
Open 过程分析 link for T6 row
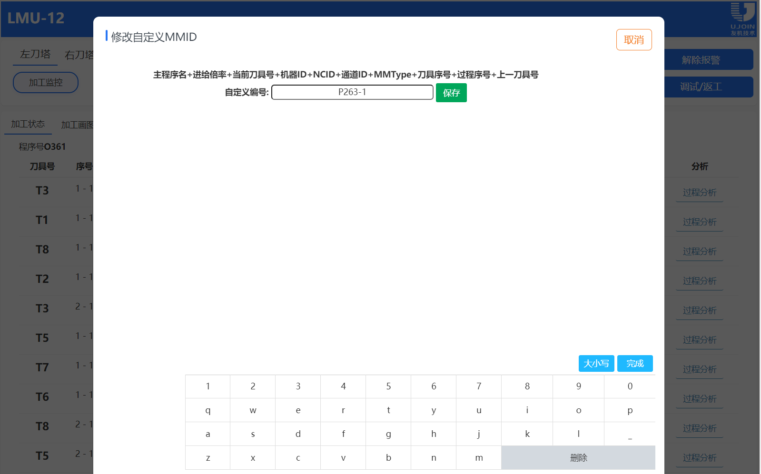click(700, 399)
